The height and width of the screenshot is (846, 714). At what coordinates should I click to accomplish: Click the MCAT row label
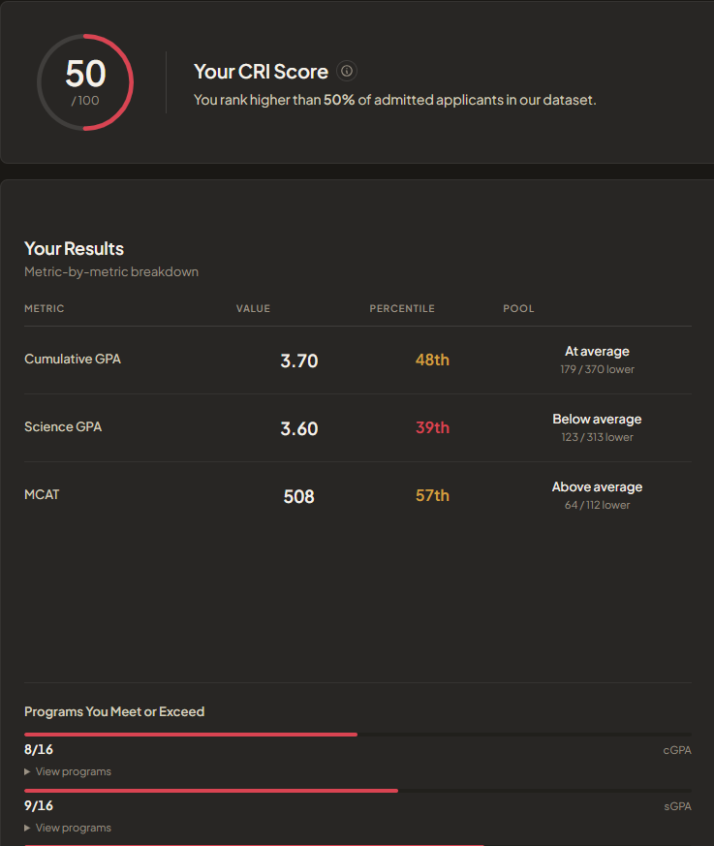pos(42,494)
